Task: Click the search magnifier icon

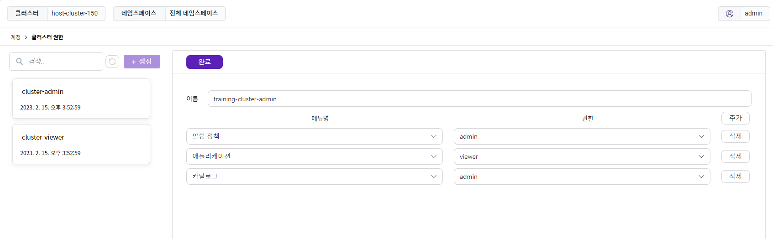Action: [20, 62]
